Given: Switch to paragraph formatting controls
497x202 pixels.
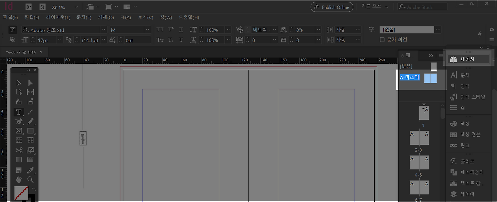Looking at the screenshot, I should tap(12, 40).
